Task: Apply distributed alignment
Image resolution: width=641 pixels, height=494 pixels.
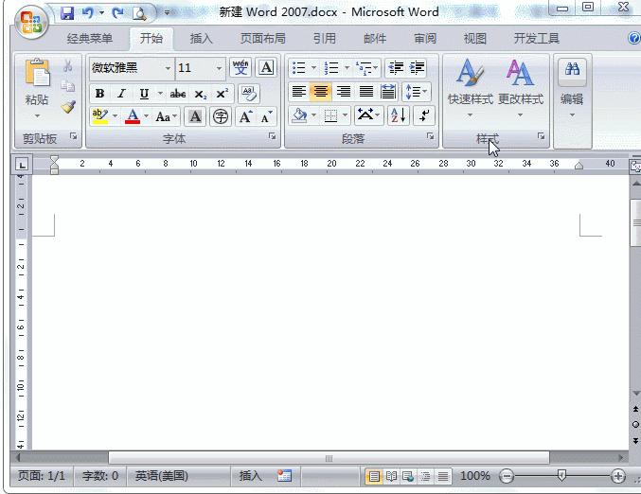Action: [x=387, y=92]
